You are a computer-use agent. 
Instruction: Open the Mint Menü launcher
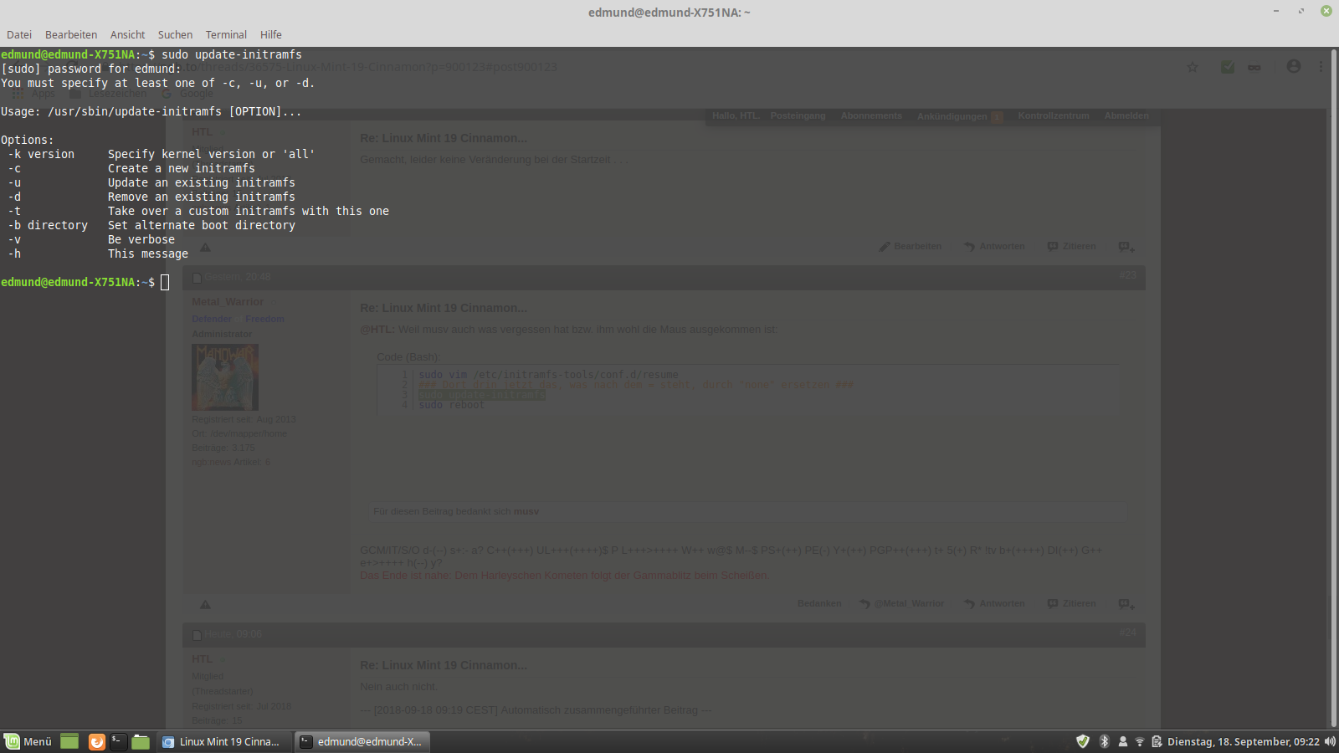(x=28, y=741)
